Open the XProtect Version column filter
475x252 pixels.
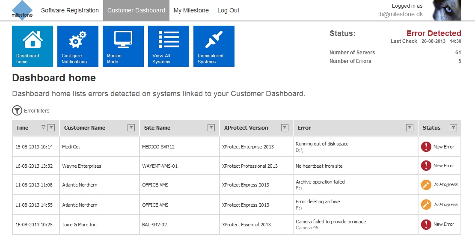pyautogui.click(x=285, y=128)
